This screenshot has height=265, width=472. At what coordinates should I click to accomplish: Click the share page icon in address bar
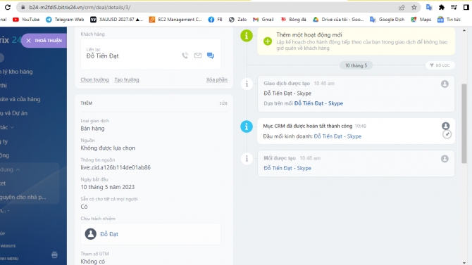coord(402,8)
